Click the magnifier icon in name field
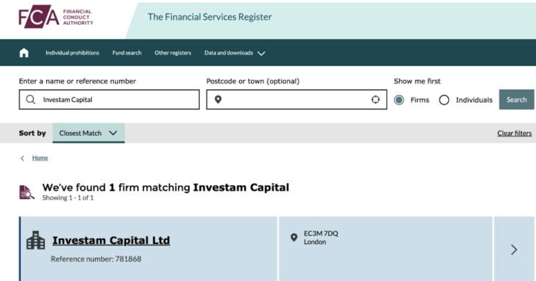Viewport: 536px width, 281px height. (30, 100)
